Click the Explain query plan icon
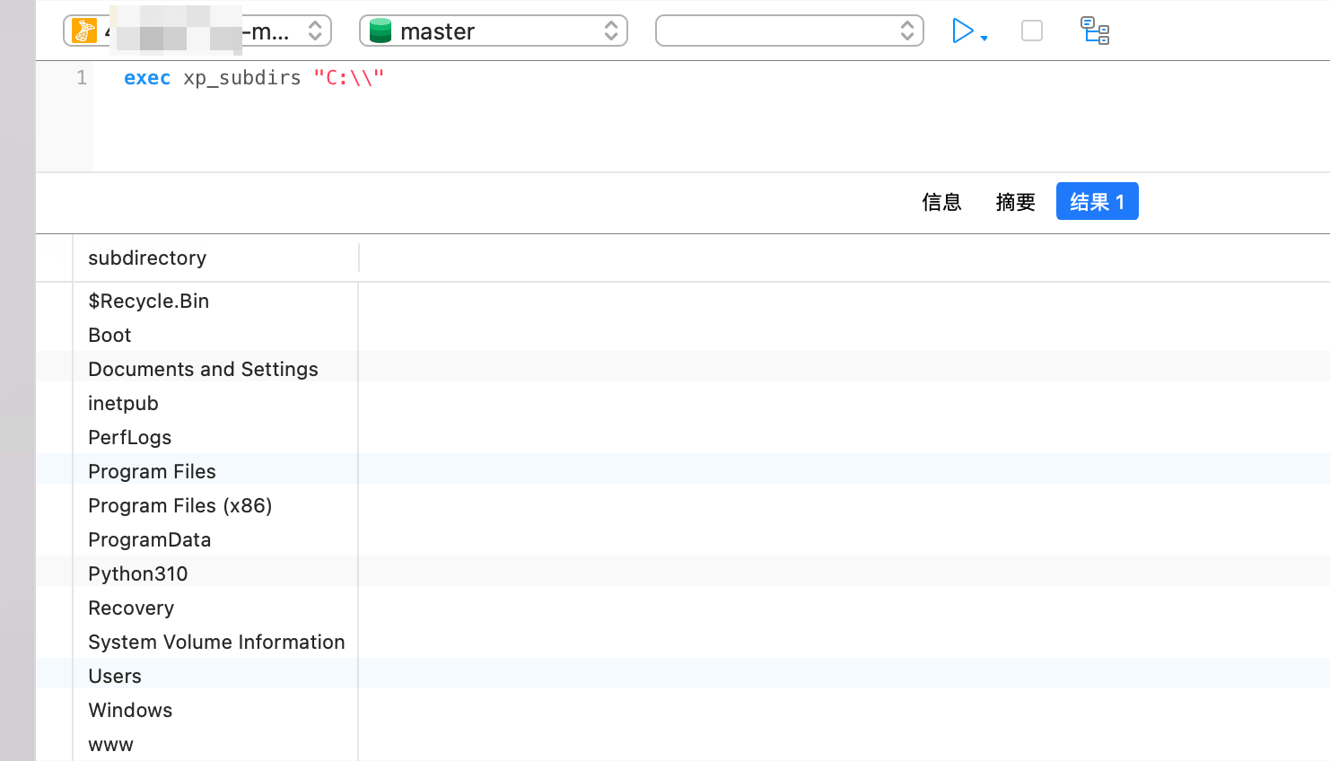This screenshot has height=761, width=1330. coord(1094,31)
